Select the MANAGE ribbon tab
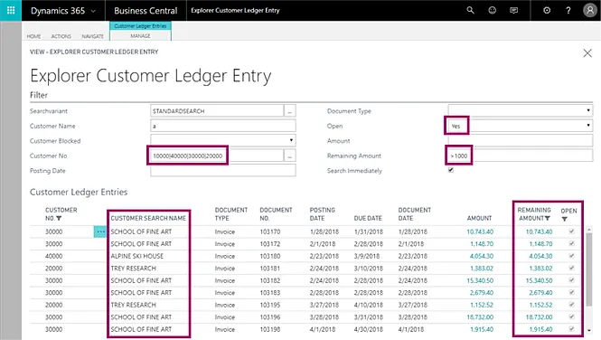601x340 pixels. click(140, 36)
